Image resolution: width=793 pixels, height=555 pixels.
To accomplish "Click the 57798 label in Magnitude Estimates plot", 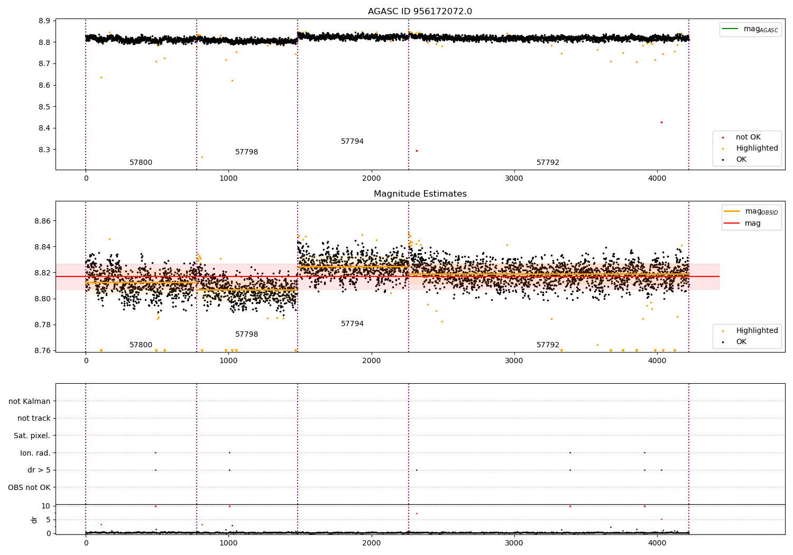I will coord(246,335).
